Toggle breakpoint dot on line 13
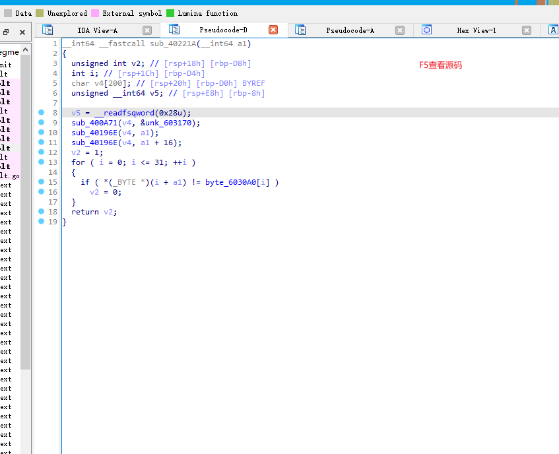This screenshot has width=559, height=454. (x=42, y=162)
